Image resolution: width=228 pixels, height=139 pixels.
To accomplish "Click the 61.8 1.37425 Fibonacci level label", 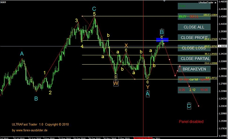I will tap(211, 39).
